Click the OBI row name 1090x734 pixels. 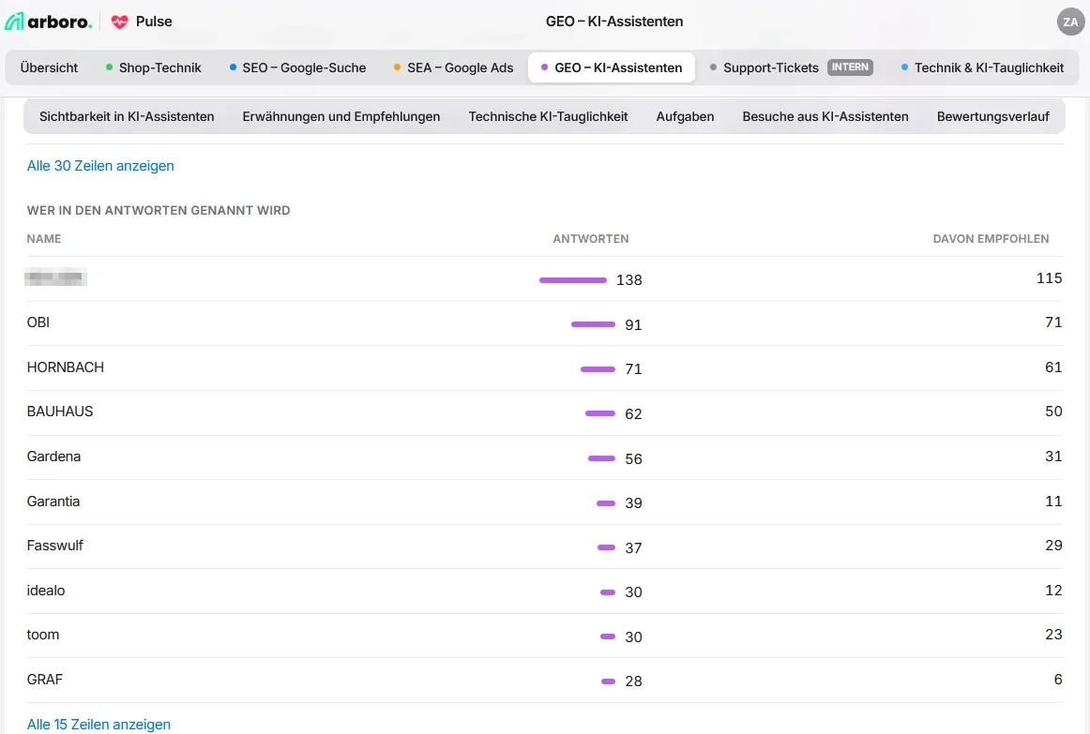tap(38, 322)
